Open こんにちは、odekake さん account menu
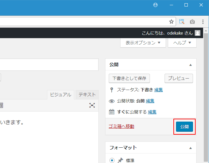 click(x=171, y=33)
